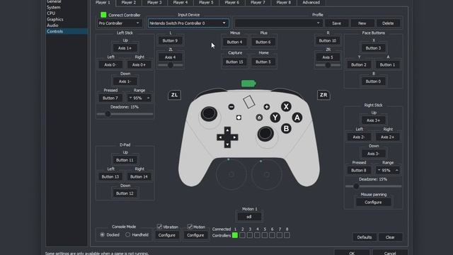Viewport: 453px width, 255px height.
Task: Click the New profile button
Action: [x=362, y=23]
